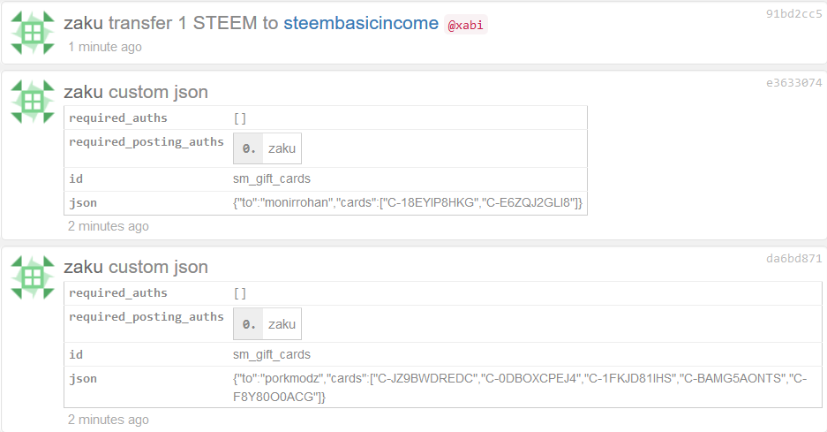This screenshot has width=827, height=432.
Task: Click sm_gift_cards id in monirrohan entry
Action: coord(272,179)
